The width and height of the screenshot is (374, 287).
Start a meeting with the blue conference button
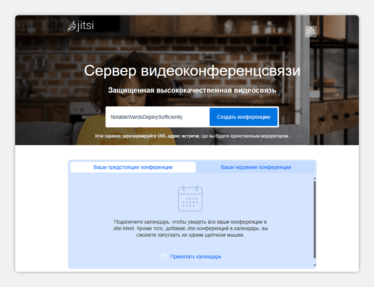(x=243, y=117)
